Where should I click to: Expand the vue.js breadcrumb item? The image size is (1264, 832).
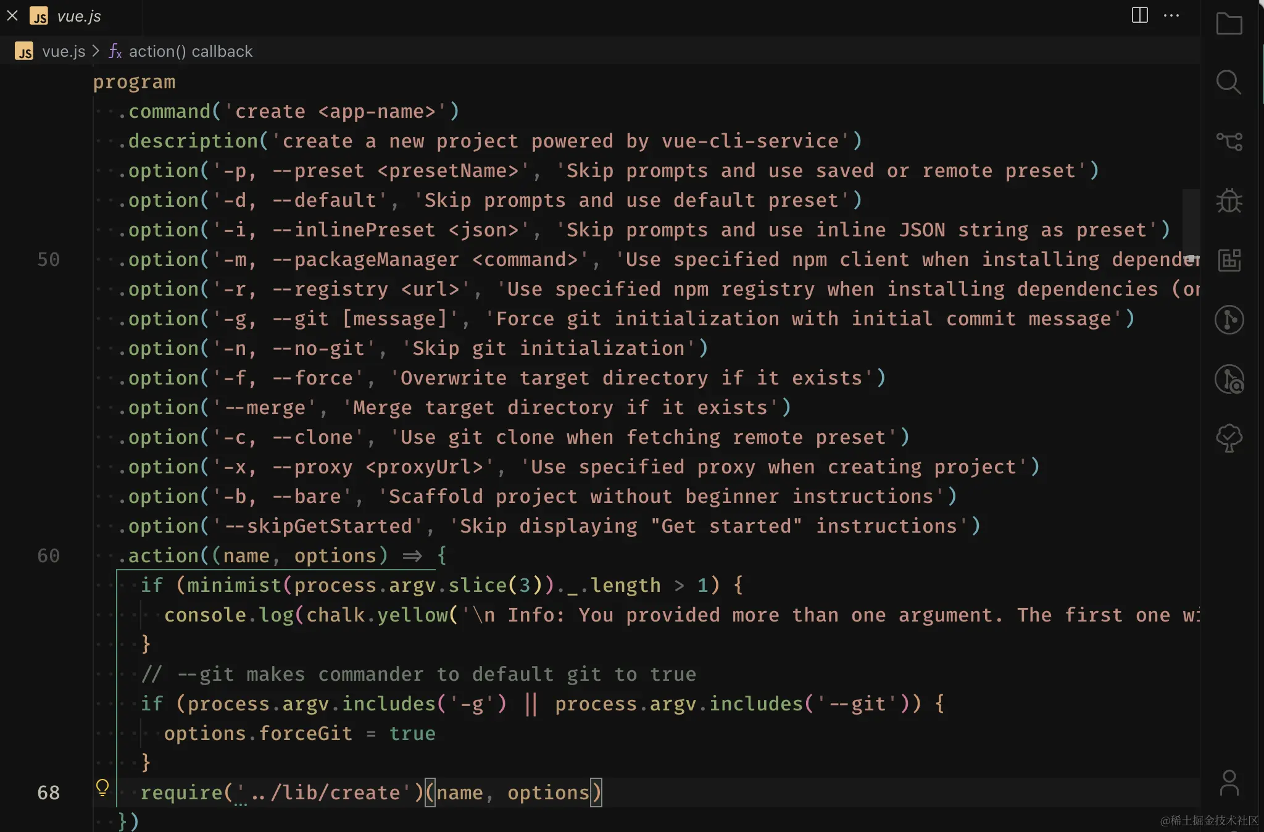click(63, 51)
